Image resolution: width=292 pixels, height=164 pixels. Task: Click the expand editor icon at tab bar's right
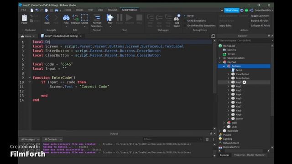213,36
